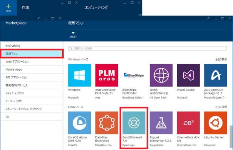Open メディア + CDN category
The height and width of the screenshot is (150, 233).
click(x=32, y=93)
